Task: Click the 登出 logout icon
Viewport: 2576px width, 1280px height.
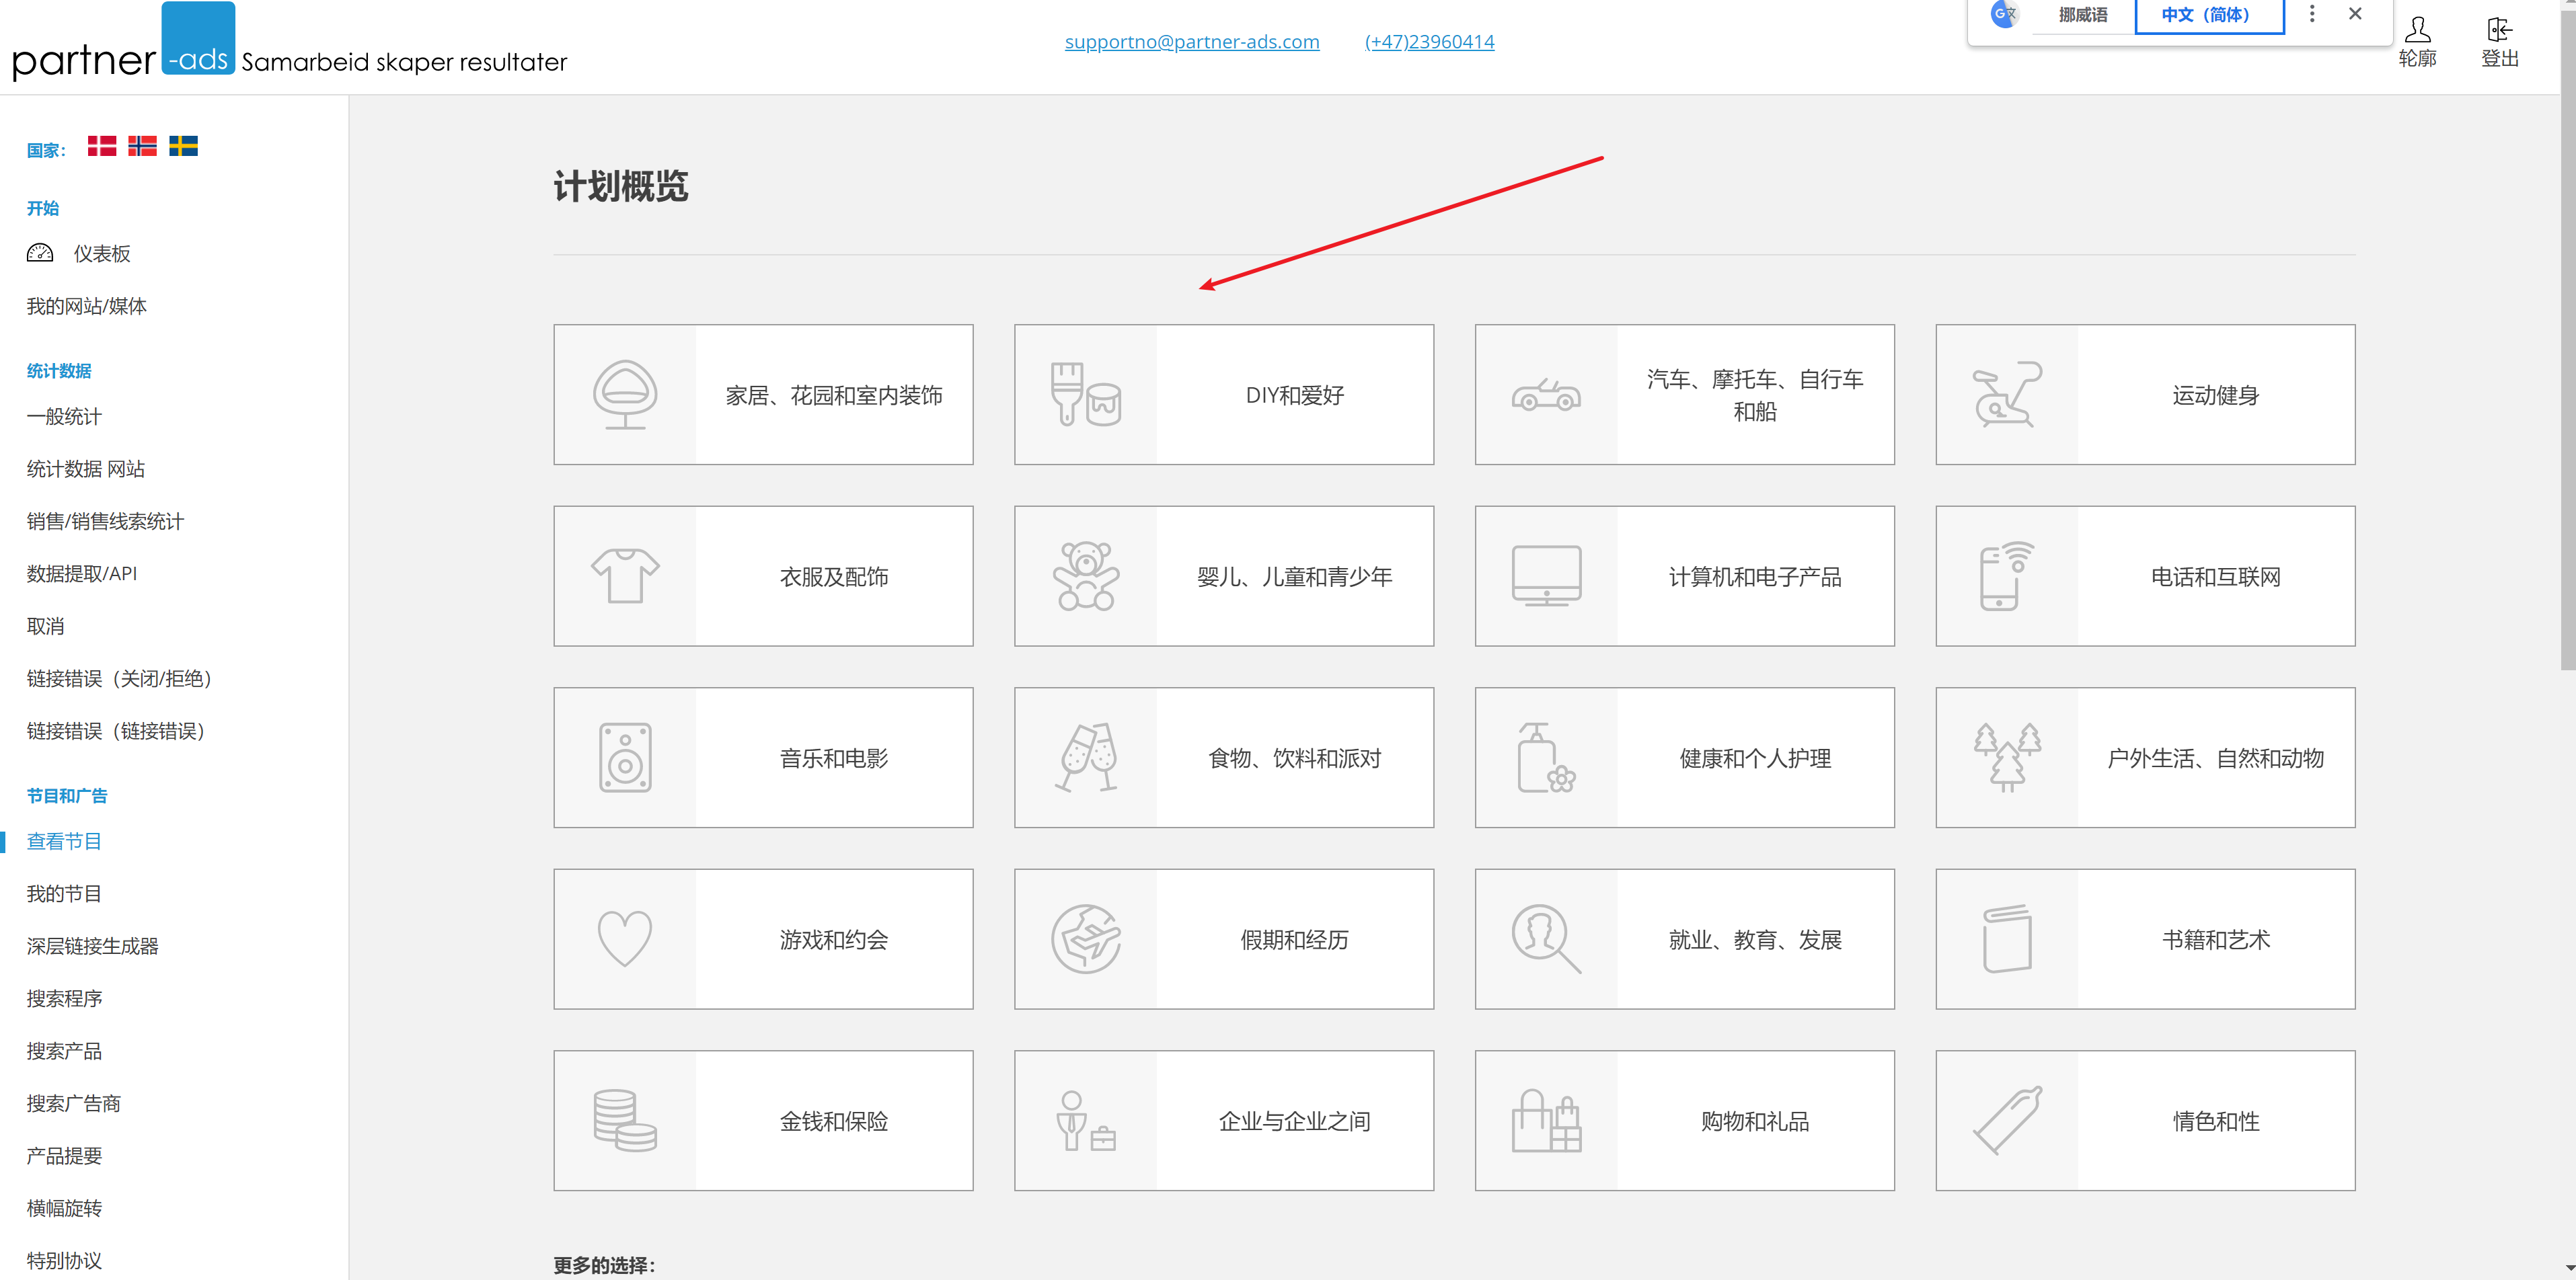Action: (x=2499, y=30)
